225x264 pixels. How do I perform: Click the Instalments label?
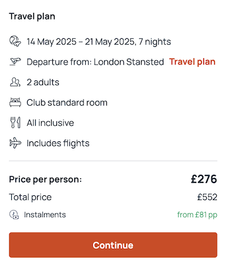(45, 215)
